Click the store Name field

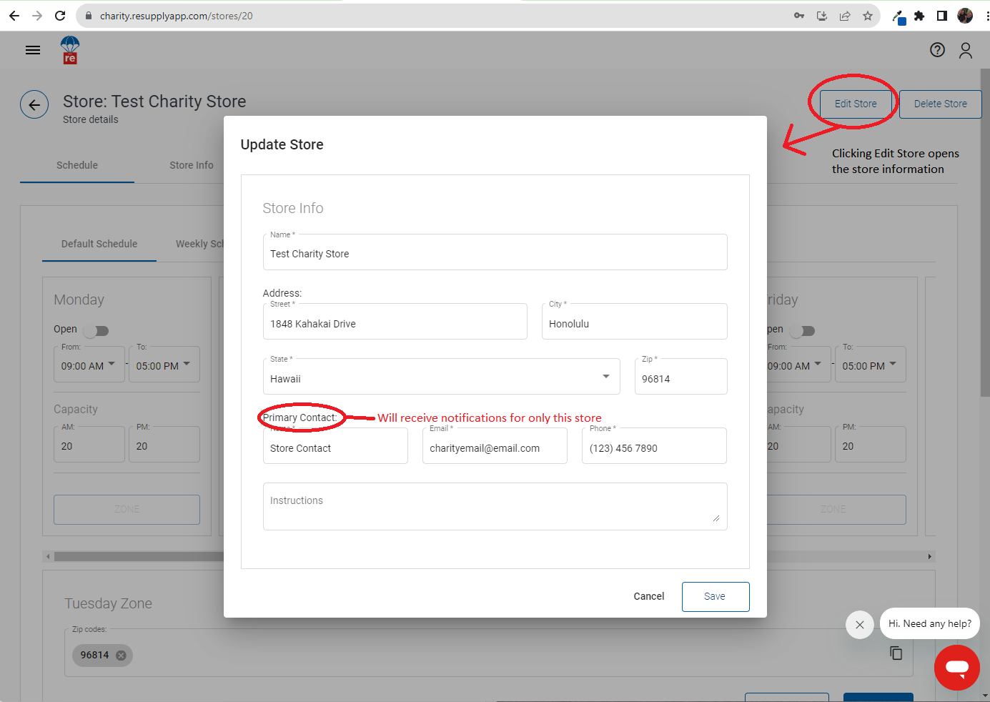coord(495,252)
